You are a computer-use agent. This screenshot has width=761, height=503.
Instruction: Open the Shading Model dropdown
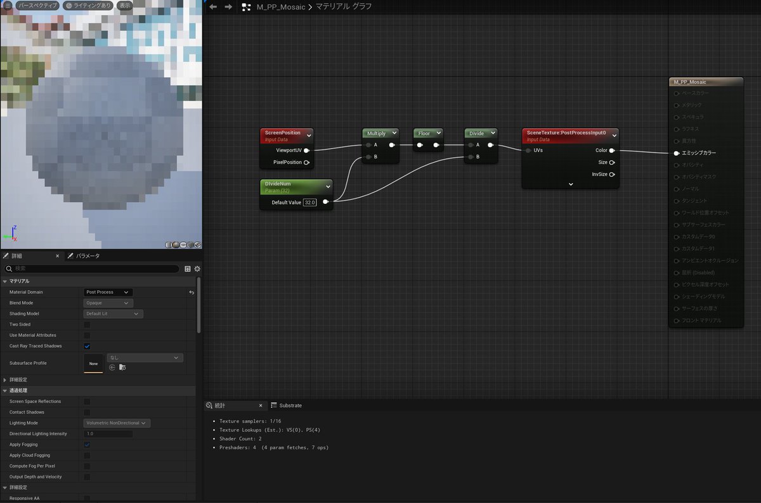[113, 314]
